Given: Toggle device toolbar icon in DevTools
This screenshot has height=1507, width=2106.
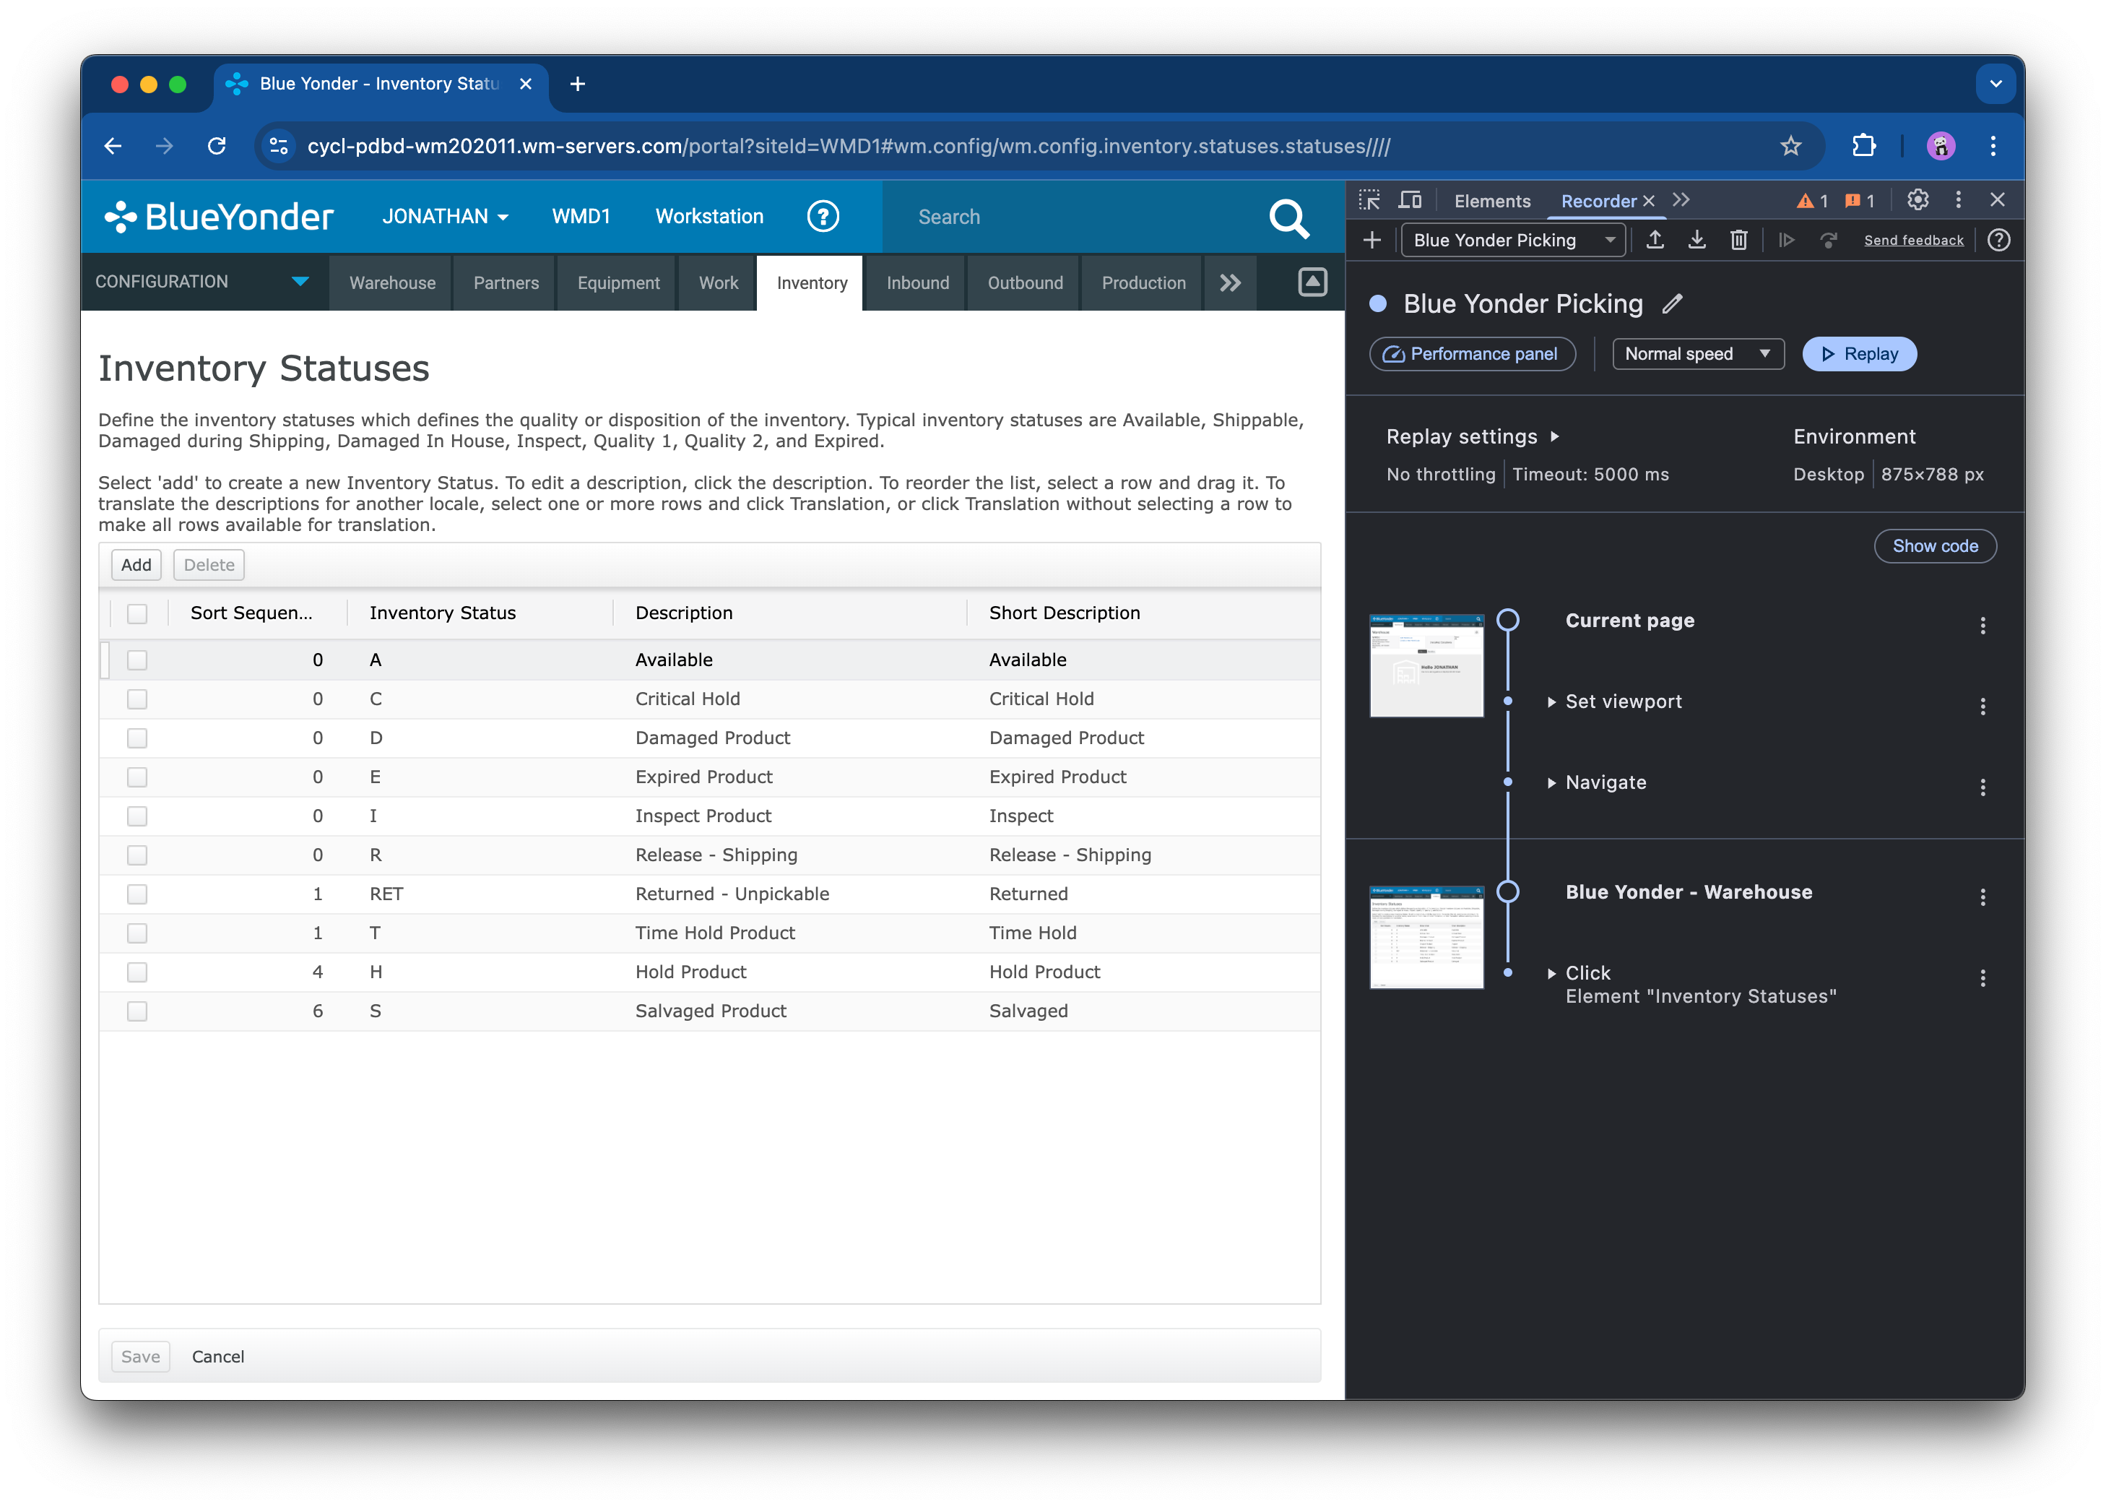Looking at the screenshot, I should pos(1410,200).
